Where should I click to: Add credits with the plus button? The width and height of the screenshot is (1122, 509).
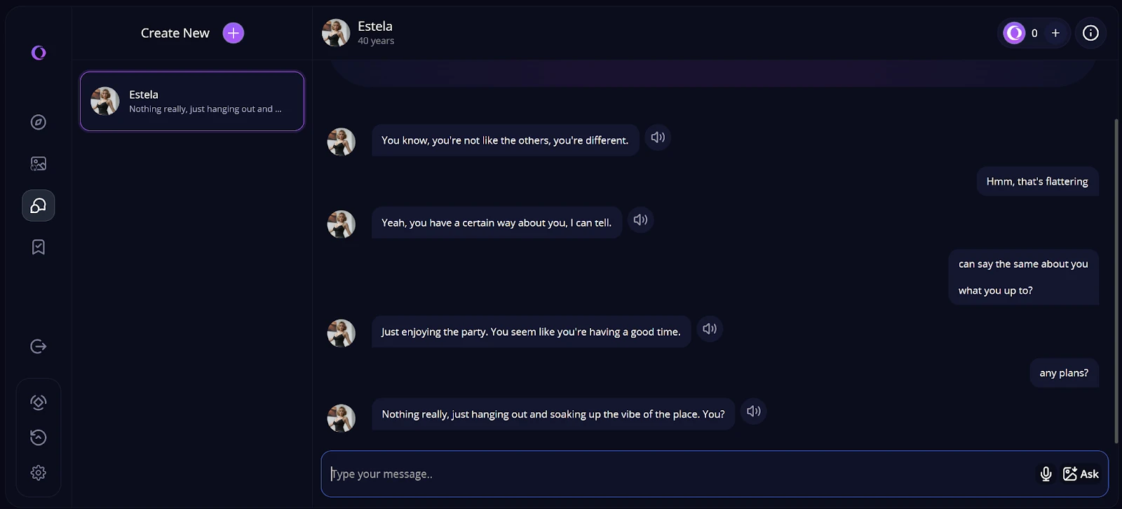pyautogui.click(x=1055, y=33)
